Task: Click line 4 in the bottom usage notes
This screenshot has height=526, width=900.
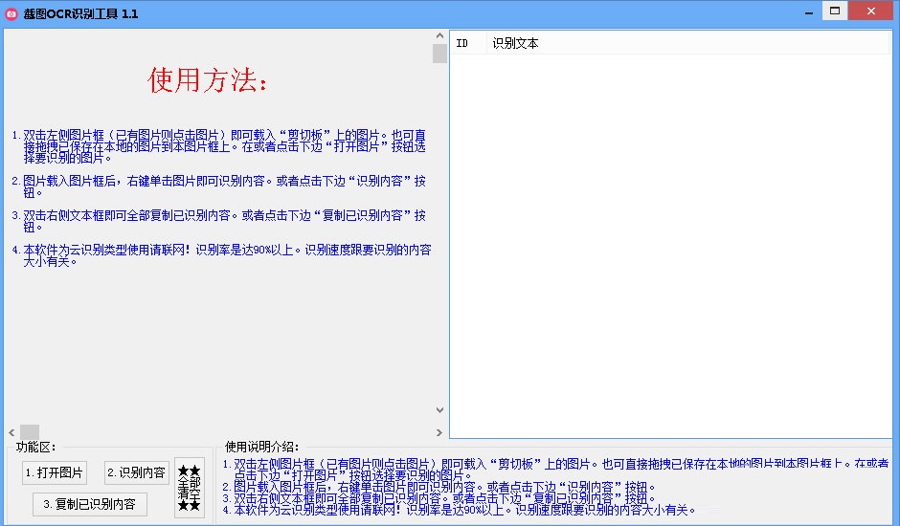Action: click(460, 510)
